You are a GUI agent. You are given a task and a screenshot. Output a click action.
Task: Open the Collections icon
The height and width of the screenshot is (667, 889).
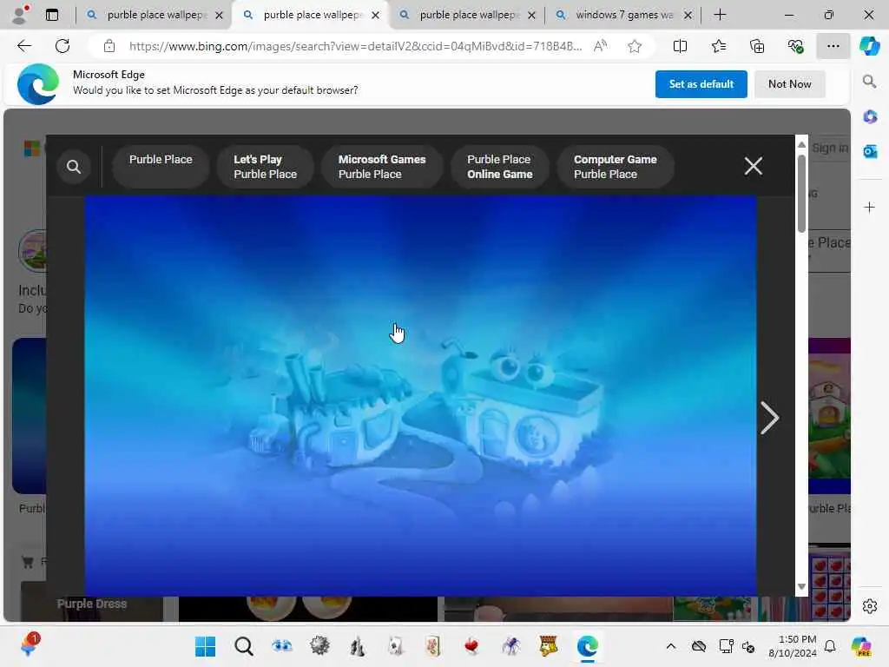(x=757, y=47)
